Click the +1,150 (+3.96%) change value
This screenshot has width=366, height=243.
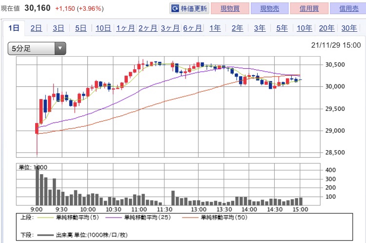[x=80, y=9]
